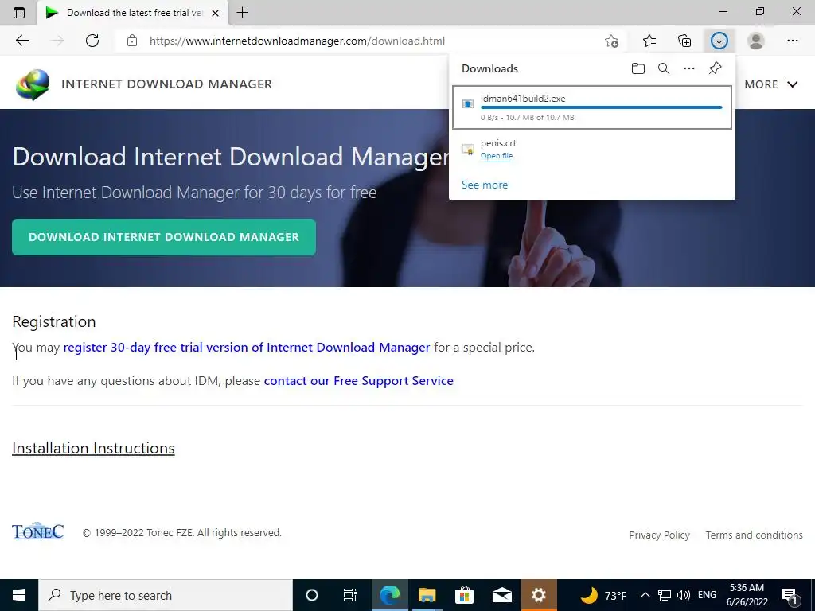Search downloads with the magnifier icon
This screenshot has height=611, width=815.
tap(664, 68)
